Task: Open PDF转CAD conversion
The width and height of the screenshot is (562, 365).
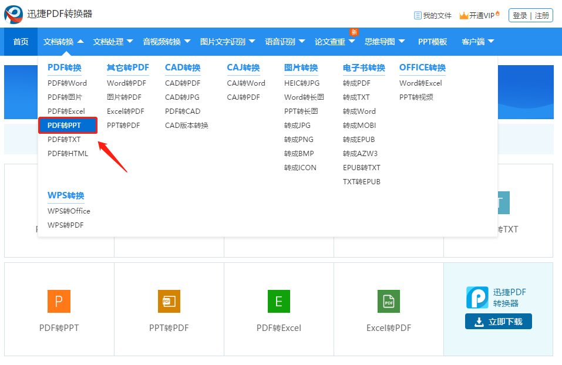Action: pyautogui.click(x=183, y=111)
